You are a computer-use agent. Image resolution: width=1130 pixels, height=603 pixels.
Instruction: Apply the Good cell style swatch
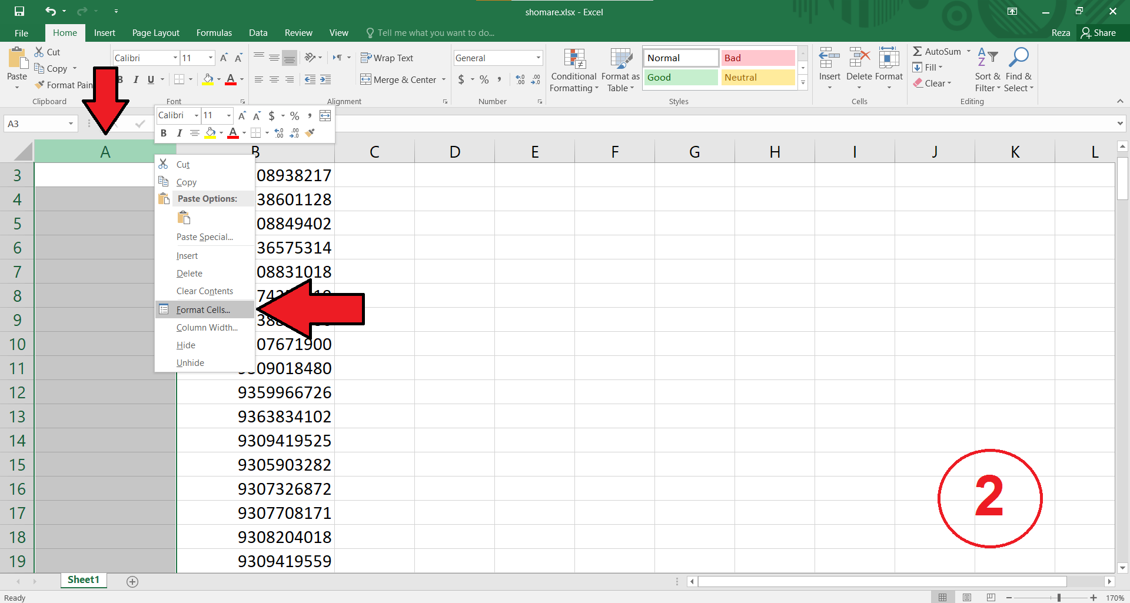pos(680,77)
